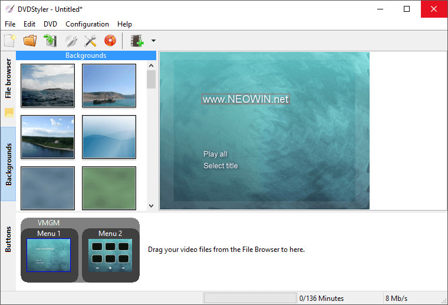Switch to the Buttons side tab
Viewport: 448px width, 305px height.
pyautogui.click(x=8, y=239)
